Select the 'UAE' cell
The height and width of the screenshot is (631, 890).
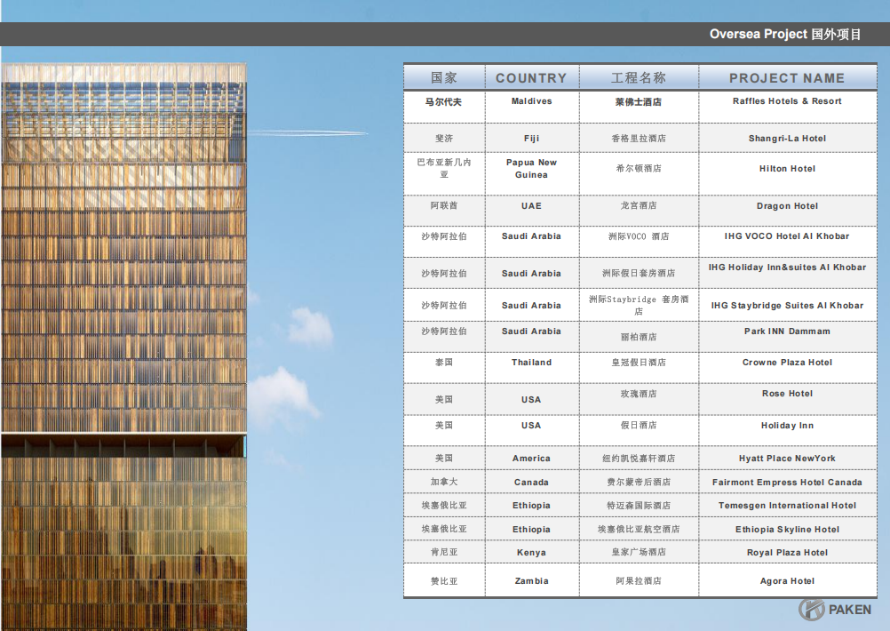(532, 210)
